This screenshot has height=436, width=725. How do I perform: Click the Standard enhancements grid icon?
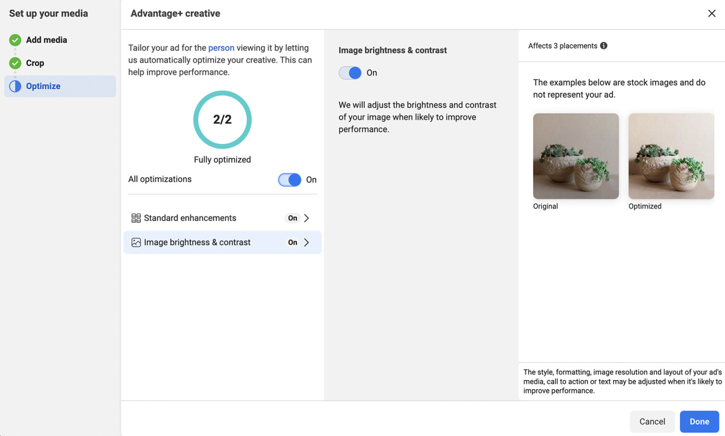click(135, 218)
